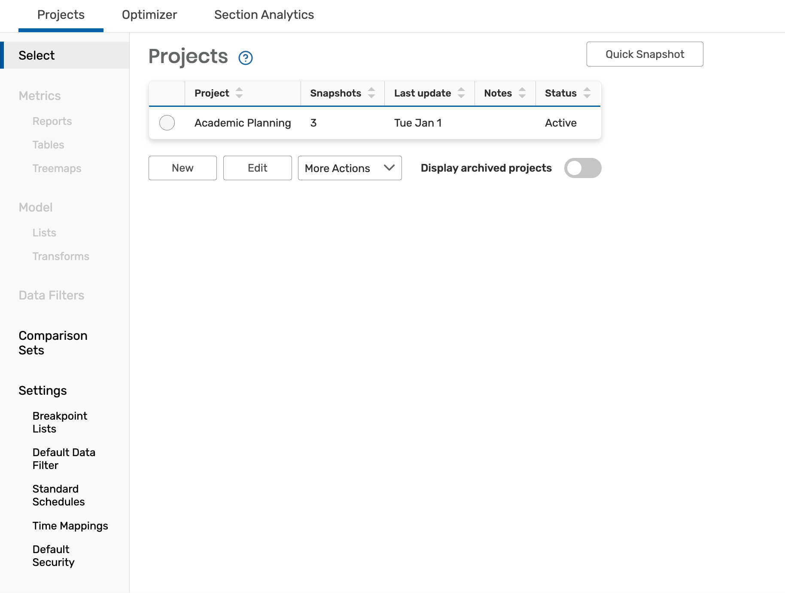
Task: Open Default Data Filter settings
Action: [x=64, y=459]
